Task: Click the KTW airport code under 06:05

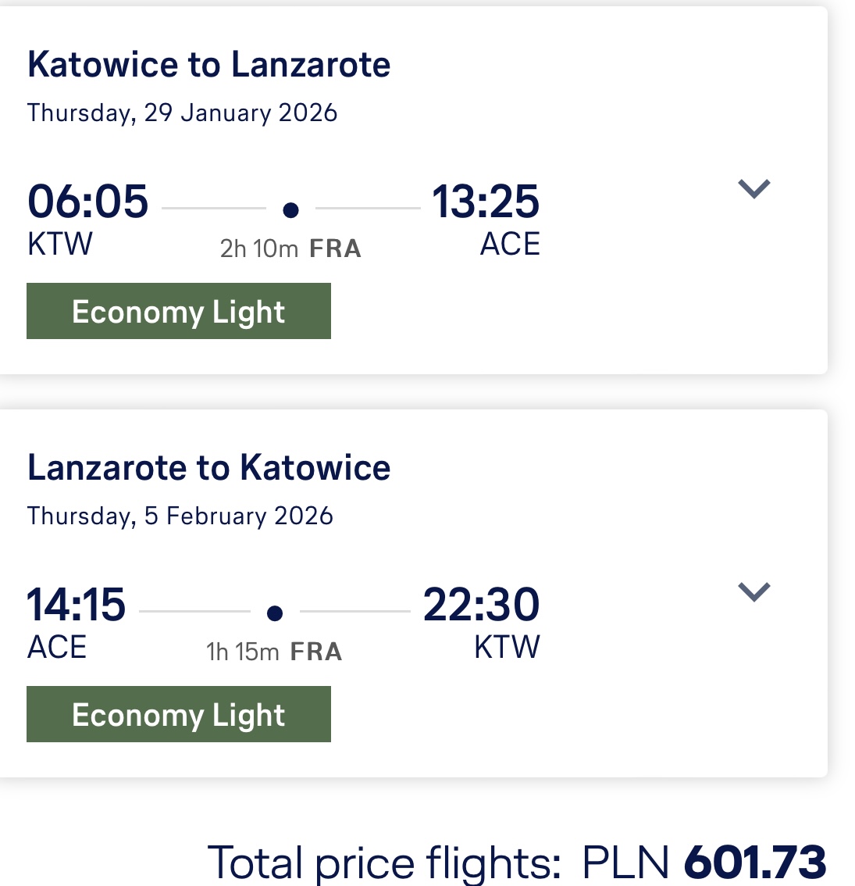Action: [x=60, y=244]
